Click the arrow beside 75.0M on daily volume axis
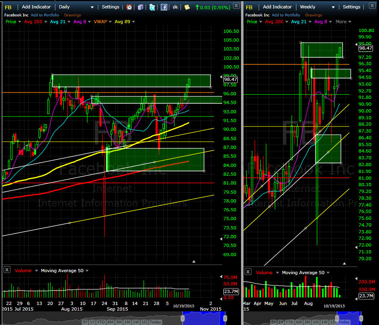The image size is (379, 325). 221,277
